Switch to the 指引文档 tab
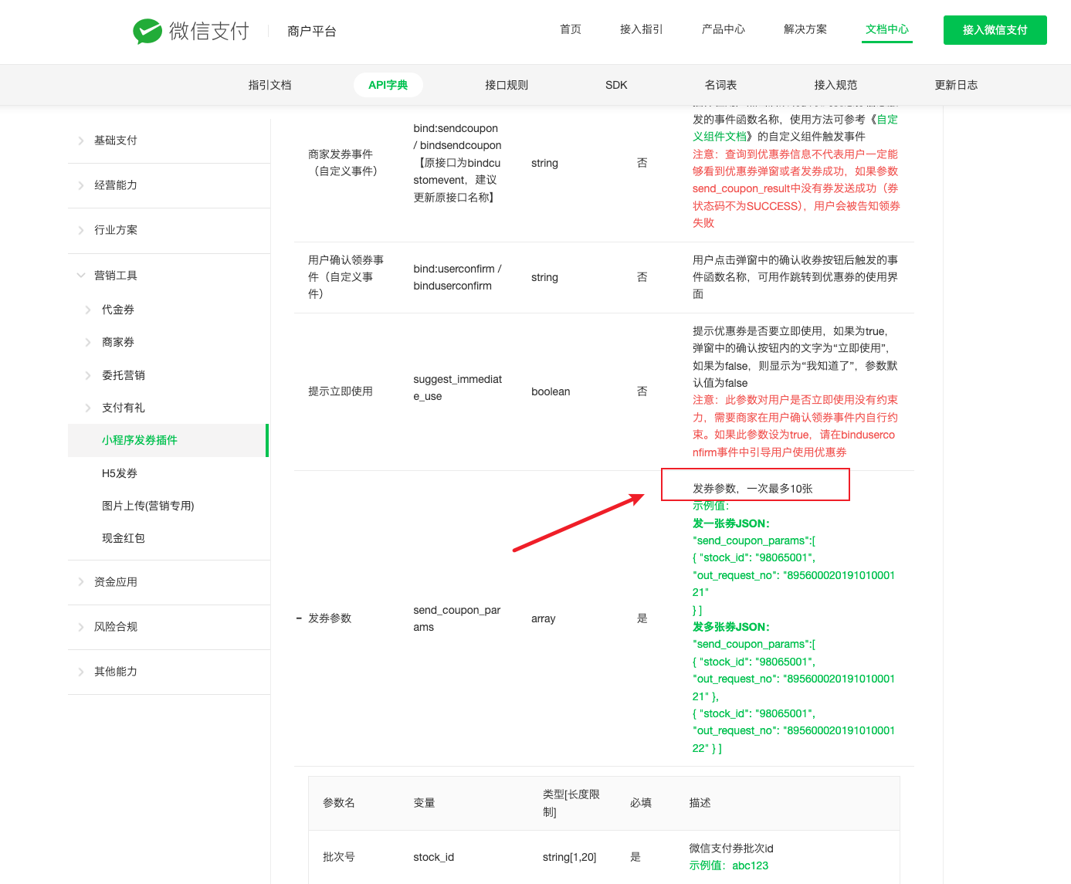The height and width of the screenshot is (884, 1071). click(x=269, y=85)
